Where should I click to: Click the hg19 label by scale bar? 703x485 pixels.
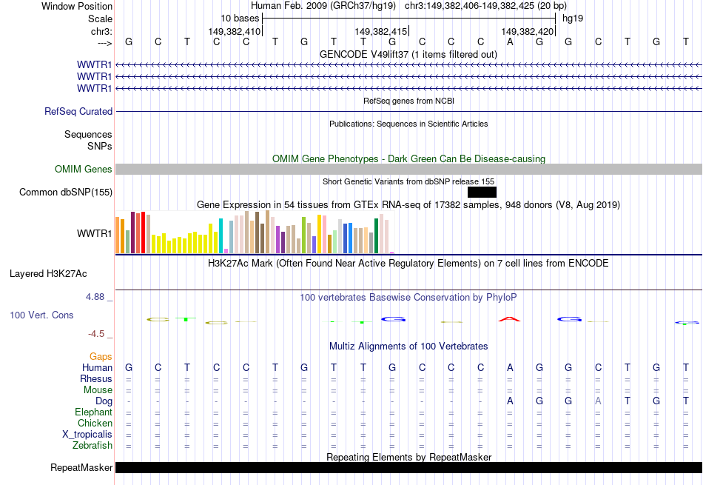tap(573, 19)
